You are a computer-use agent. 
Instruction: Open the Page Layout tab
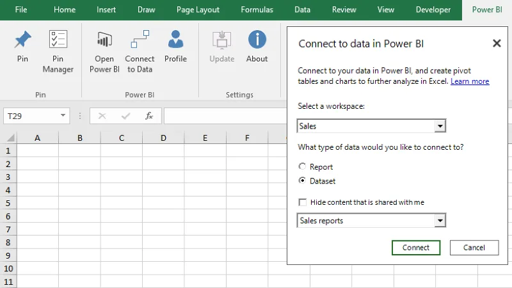[198, 10]
